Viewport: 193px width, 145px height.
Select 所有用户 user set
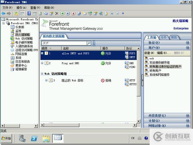click(x=155, y=71)
